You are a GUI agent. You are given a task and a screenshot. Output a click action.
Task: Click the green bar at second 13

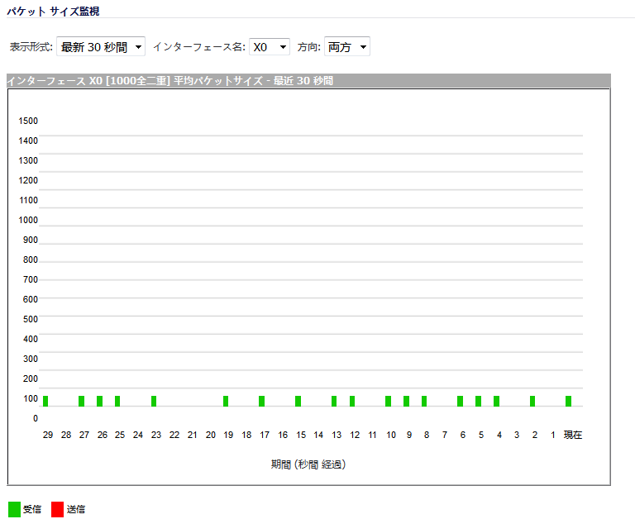click(334, 401)
